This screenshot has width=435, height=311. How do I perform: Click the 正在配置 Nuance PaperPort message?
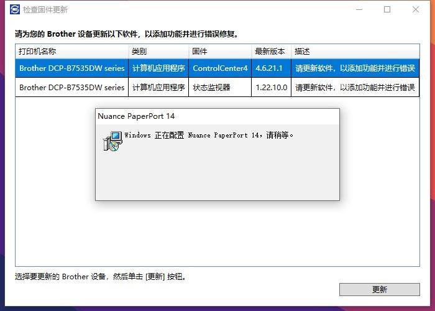pos(209,135)
